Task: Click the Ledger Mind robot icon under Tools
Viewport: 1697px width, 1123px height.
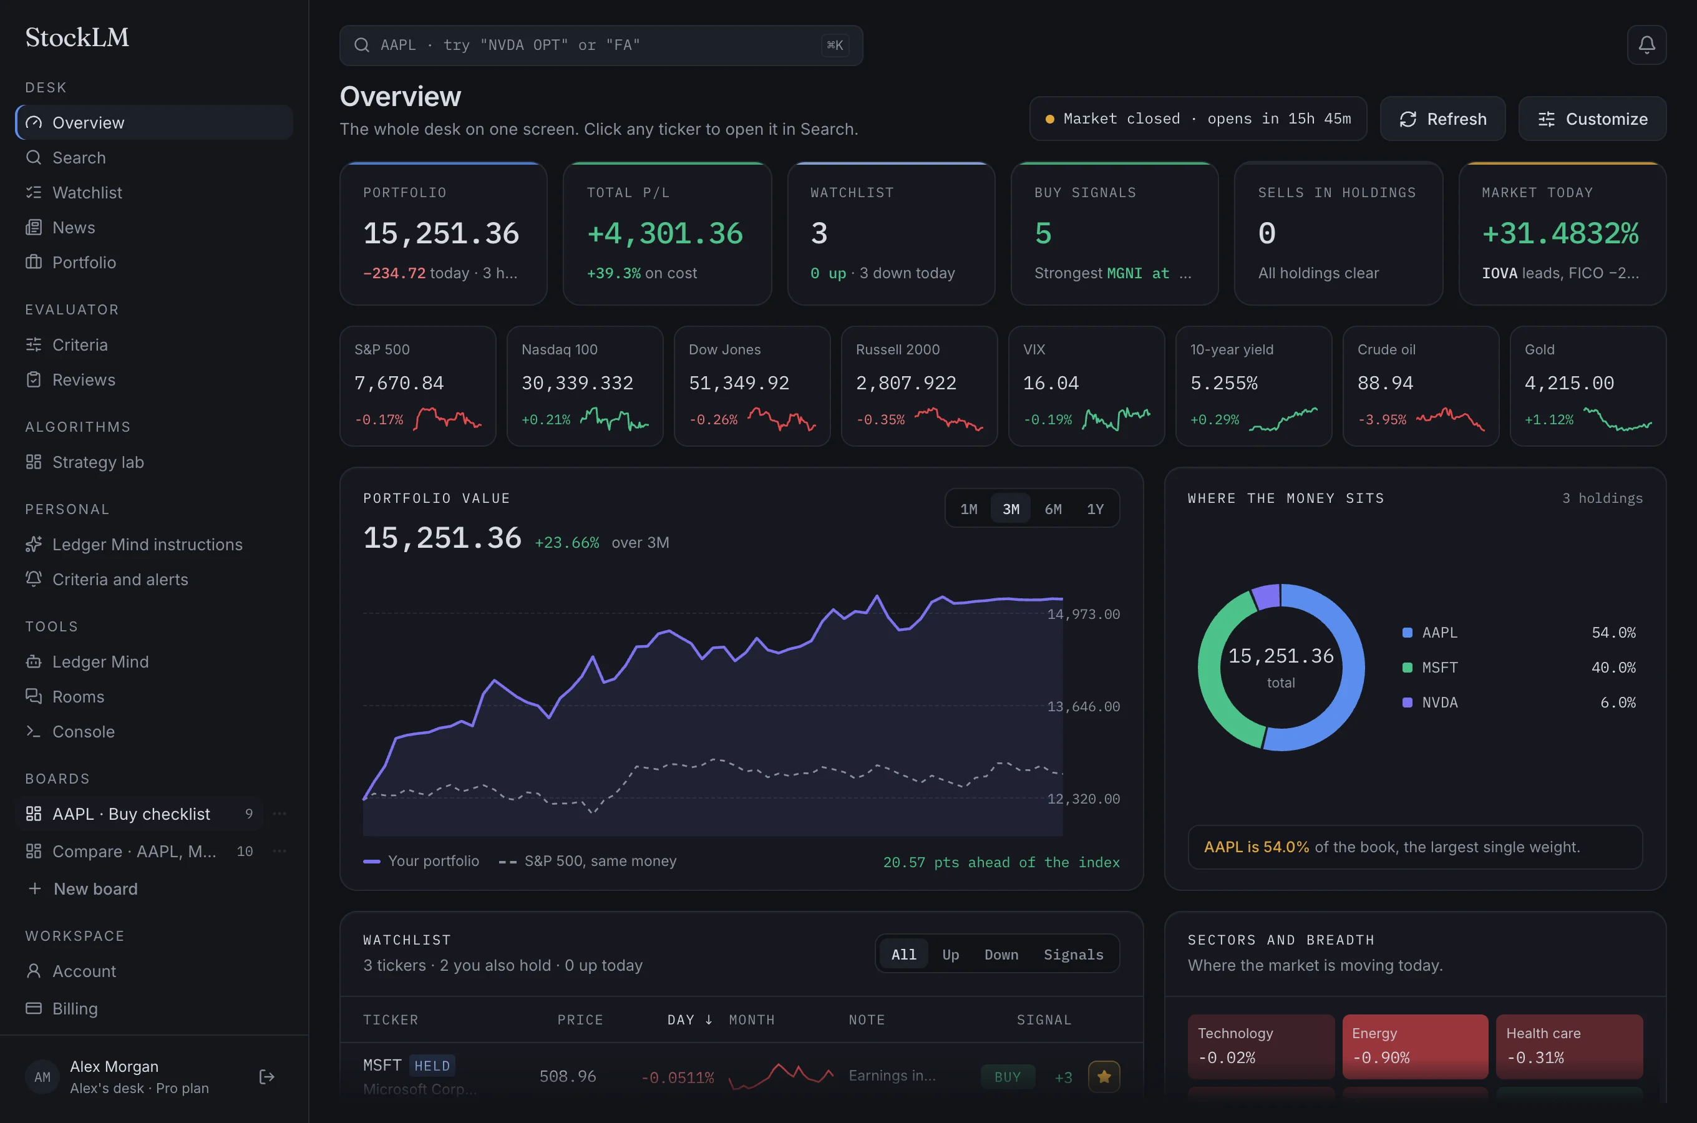Action: coord(34,662)
